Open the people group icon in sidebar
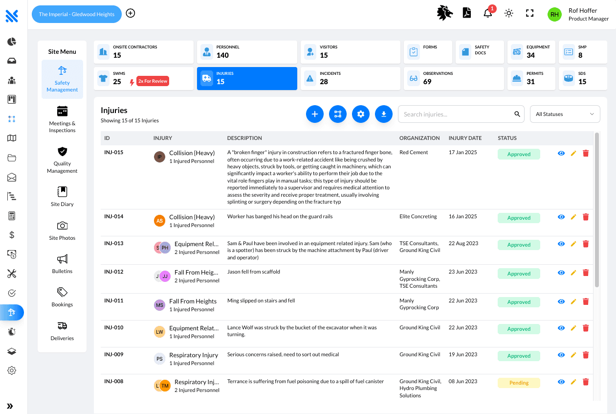 pyautogui.click(x=12, y=80)
